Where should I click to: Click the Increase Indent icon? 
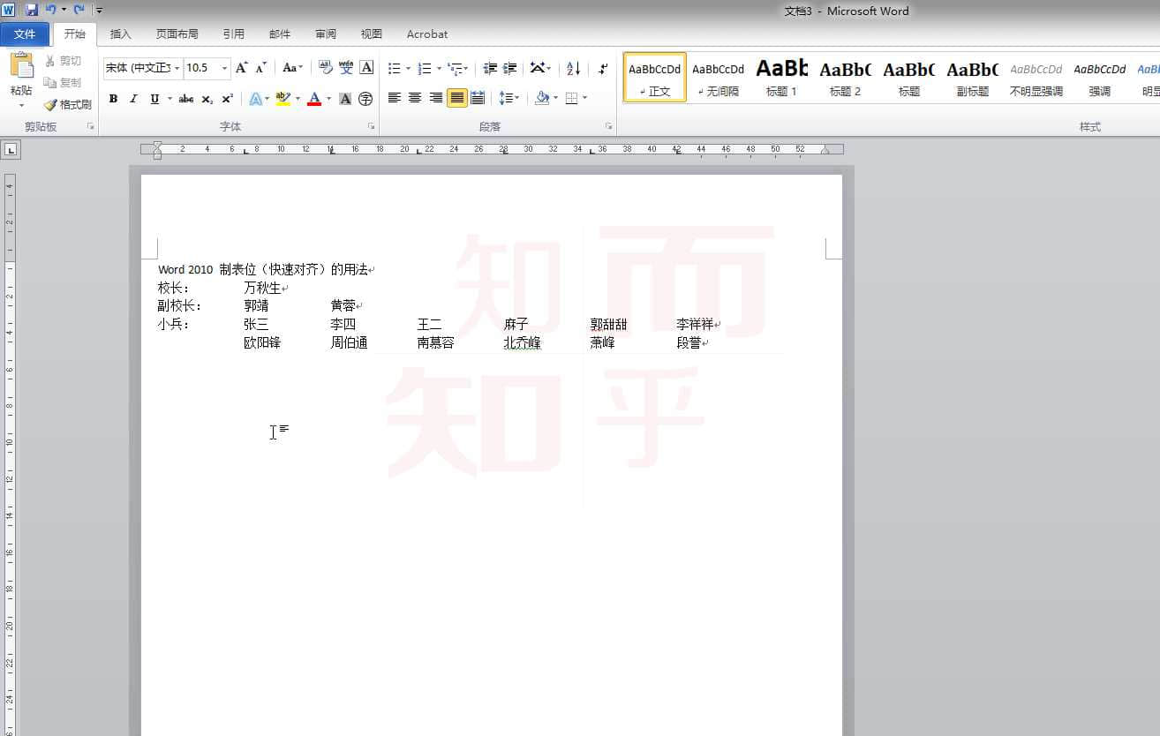[x=509, y=68]
